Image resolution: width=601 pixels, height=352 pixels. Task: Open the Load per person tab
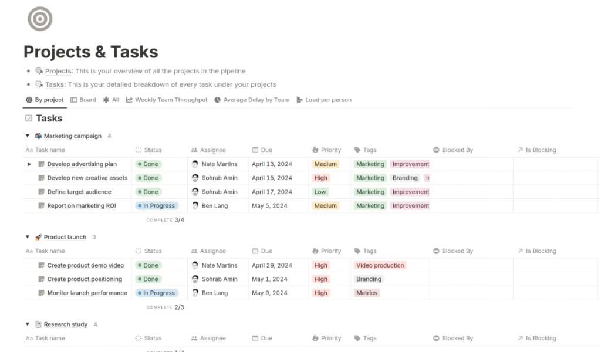tap(324, 100)
